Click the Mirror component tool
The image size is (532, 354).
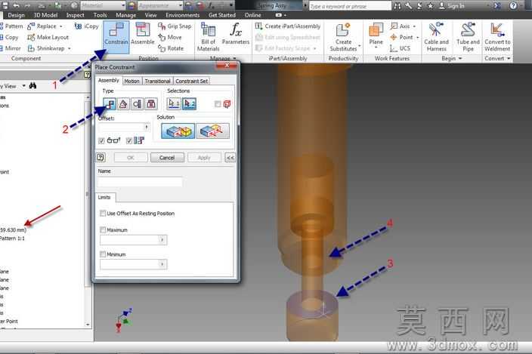(11, 48)
